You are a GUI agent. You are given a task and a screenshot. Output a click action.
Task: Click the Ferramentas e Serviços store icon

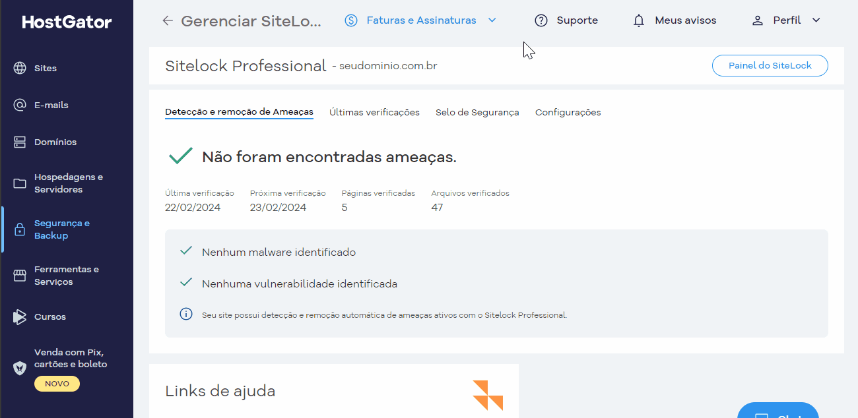[20, 276]
